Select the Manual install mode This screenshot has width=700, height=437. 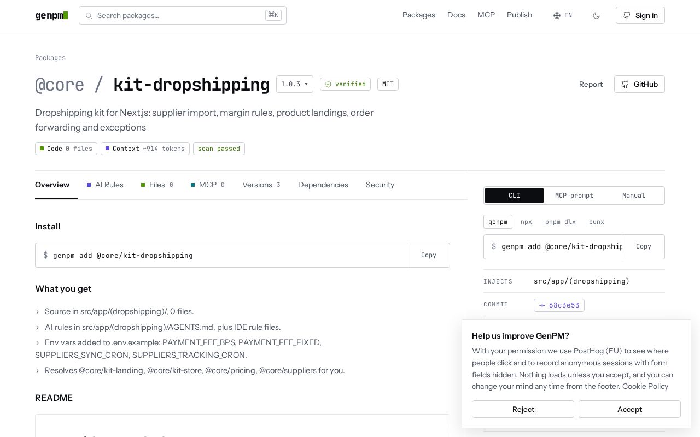[634, 196]
